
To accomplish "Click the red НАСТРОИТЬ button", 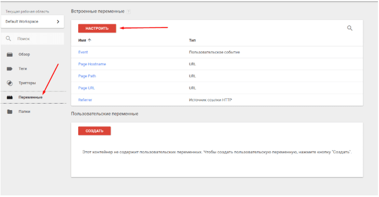I will tap(97, 28).
